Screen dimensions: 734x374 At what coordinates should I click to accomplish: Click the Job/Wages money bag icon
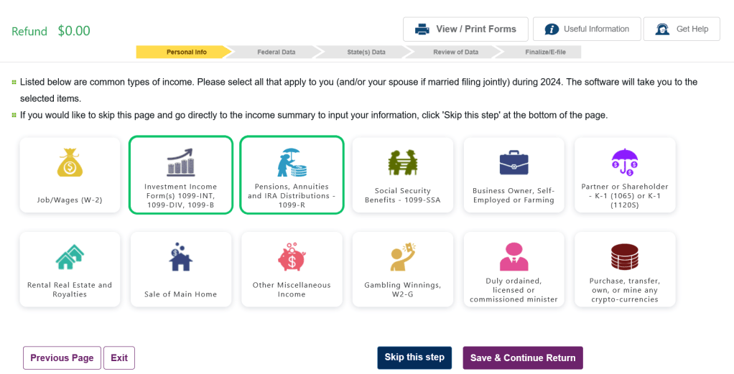70,163
